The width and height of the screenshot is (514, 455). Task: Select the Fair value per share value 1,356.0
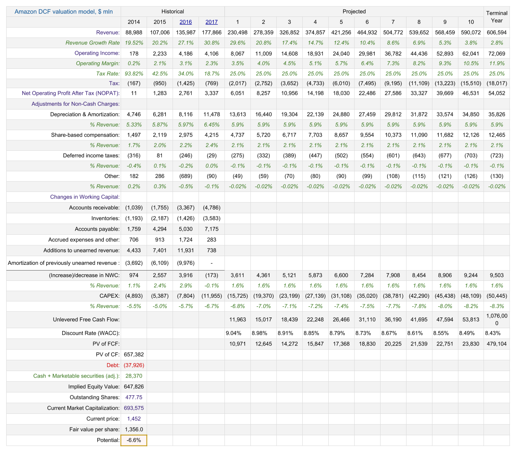click(134, 429)
